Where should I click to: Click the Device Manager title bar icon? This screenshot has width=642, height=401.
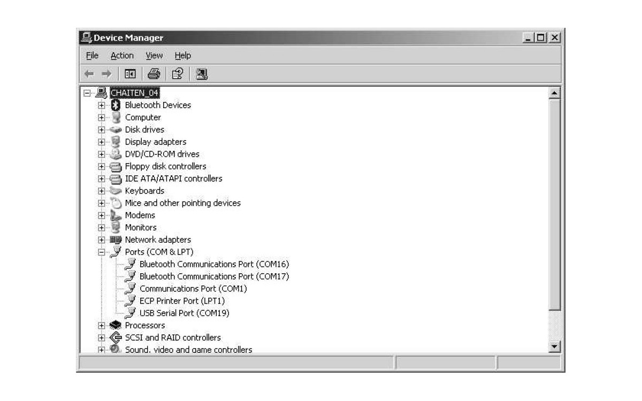pos(86,38)
